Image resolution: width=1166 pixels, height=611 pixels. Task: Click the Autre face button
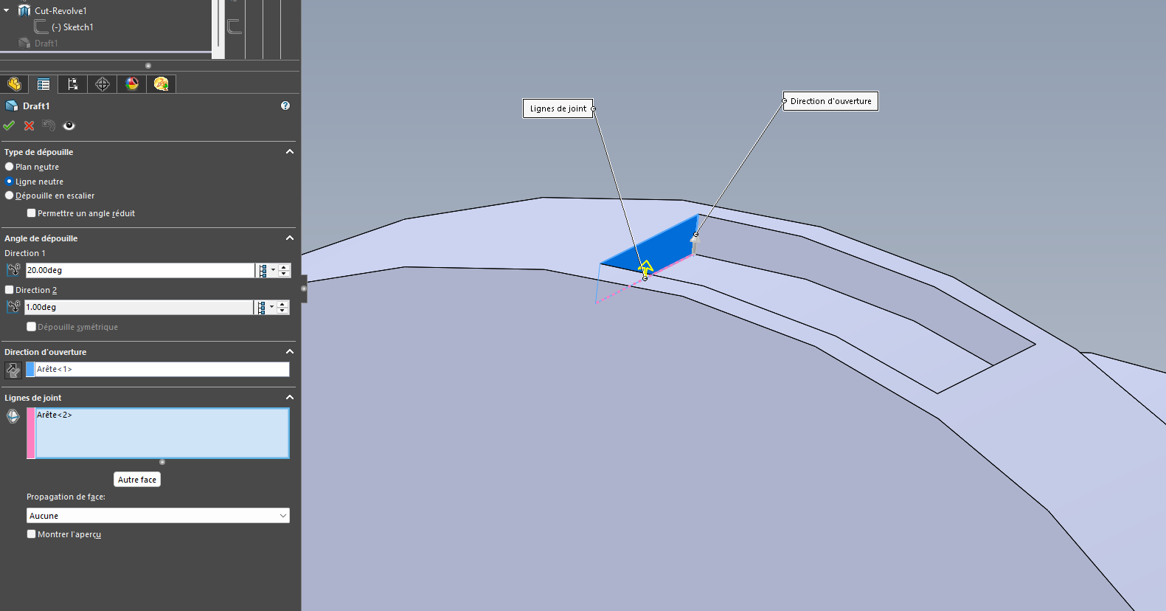137,480
